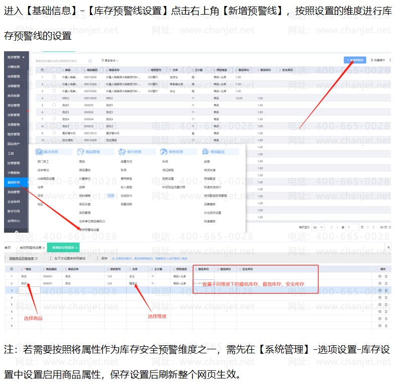Screen dimensions: 400x391
Task: Open 部门员工 in the popup menu
Action: (43, 162)
